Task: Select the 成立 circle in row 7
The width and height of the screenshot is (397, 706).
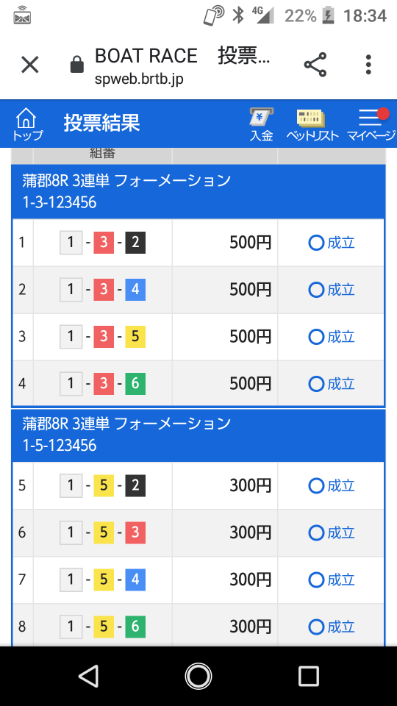Action: (x=316, y=580)
